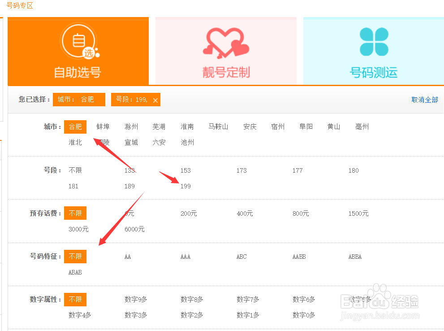Select the ABAB number pattern option
The height and width of the screenshot is (331, 444).
pos(75,272)
